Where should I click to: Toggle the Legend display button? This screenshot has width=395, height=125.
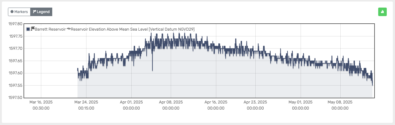pos(41,12)
